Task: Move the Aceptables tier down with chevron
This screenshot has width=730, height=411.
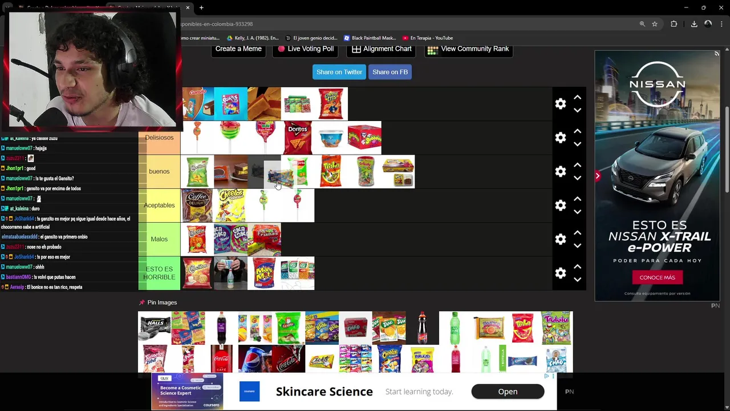Action: [x=577, y=211]
